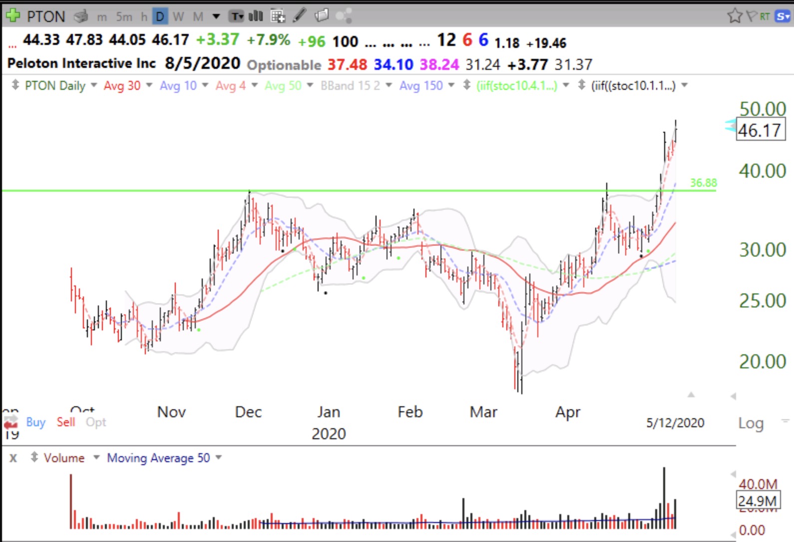Click the PTON symbol name
Viewport: 794px width, 542px height.
click(x=46, y=16)
